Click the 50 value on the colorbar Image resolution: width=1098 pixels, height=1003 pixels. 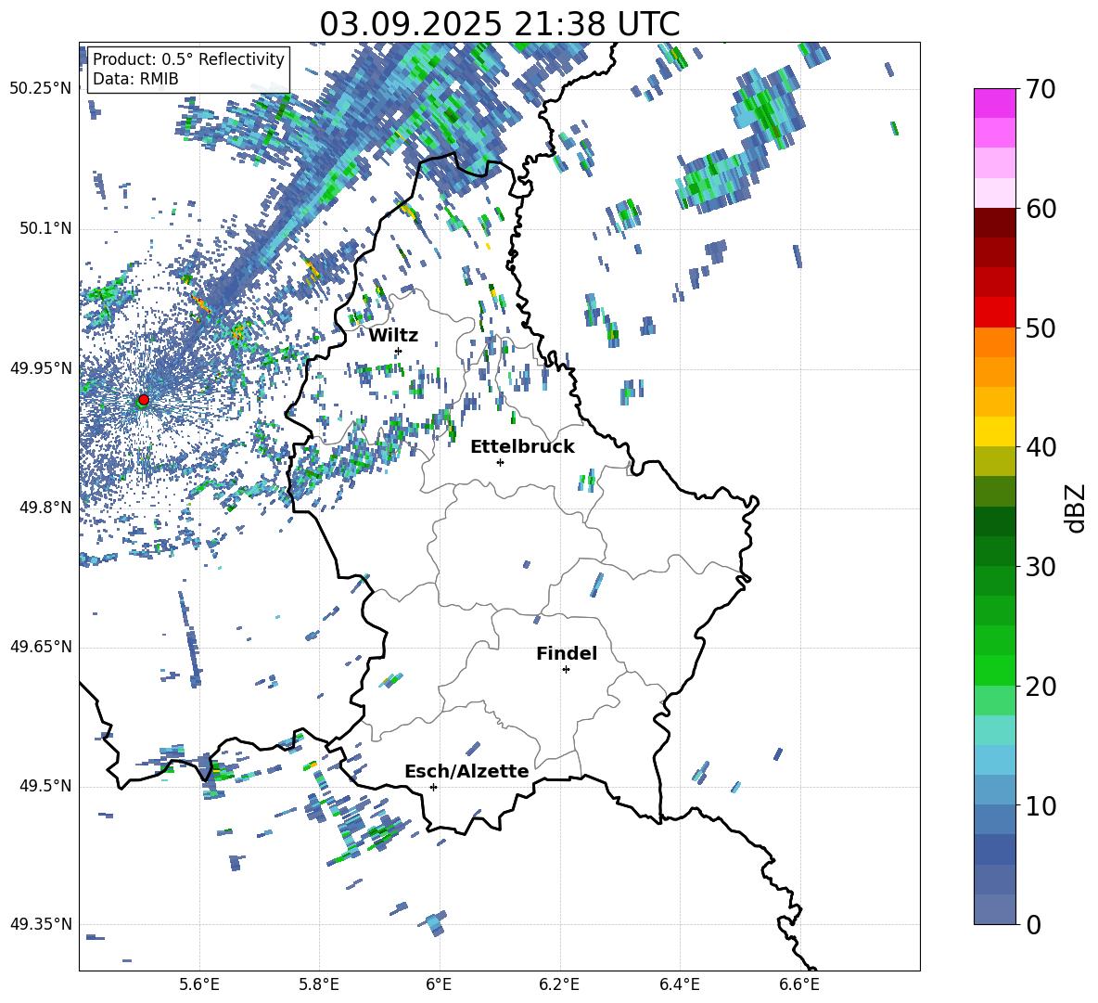tap(1041, 328)
